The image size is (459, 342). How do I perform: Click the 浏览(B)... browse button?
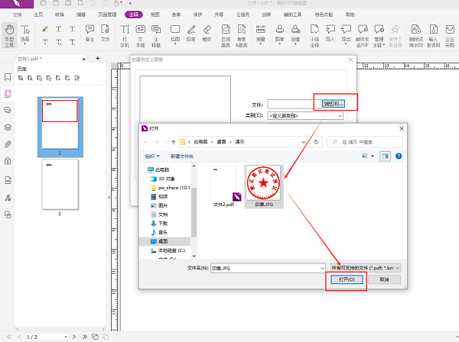coord(334,103)
